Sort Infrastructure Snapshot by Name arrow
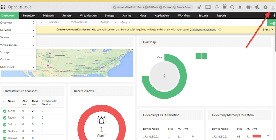The image size is (276, 140). (4, 101)
